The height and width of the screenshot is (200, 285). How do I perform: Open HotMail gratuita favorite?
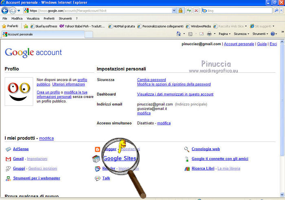pos(122,26)
